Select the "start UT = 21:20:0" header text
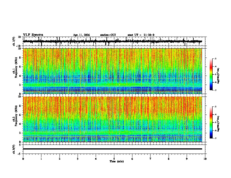This screenshot has width=231, height=178. [141, 35]
